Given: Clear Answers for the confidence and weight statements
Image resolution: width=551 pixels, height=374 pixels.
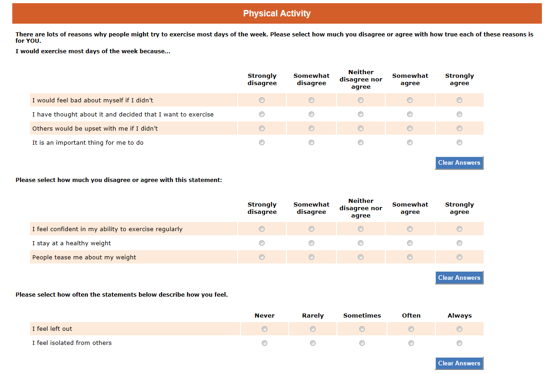Looking at the screenshot, I should 459,278.
